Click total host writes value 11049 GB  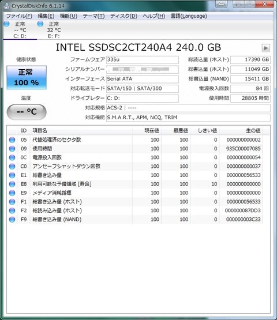[x=250, y=69]
